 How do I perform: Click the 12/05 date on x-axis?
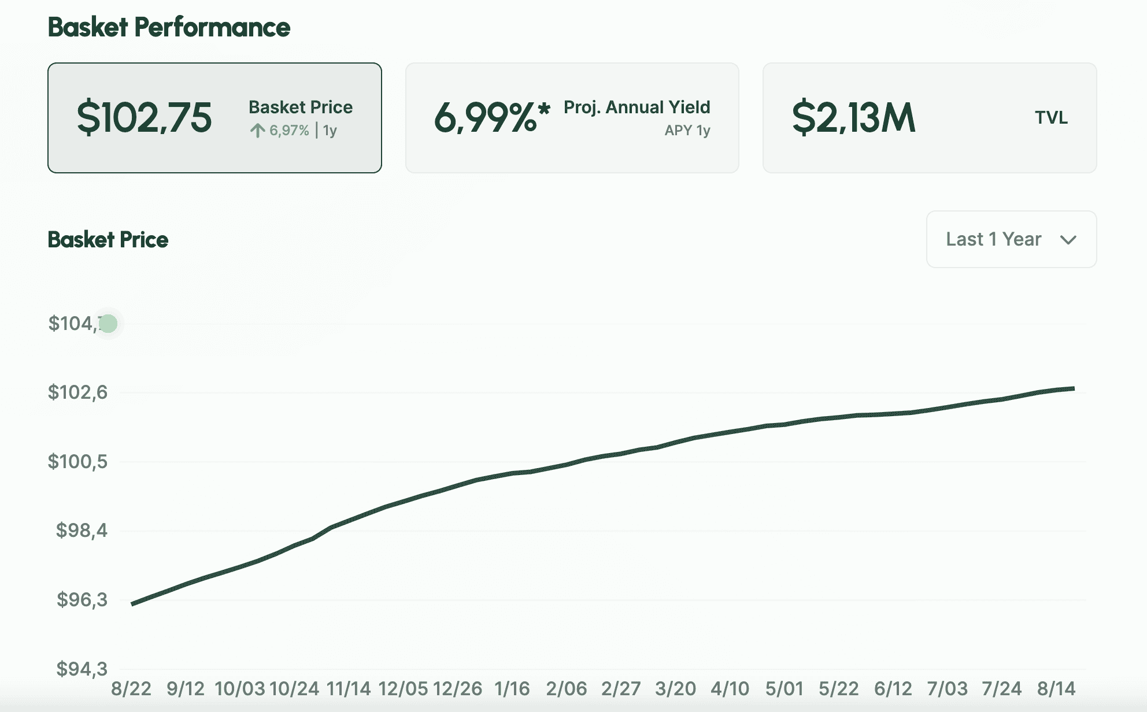pos(403,689)
